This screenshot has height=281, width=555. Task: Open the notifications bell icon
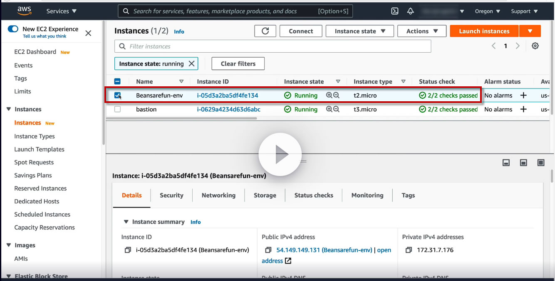(x=410, y=11)
